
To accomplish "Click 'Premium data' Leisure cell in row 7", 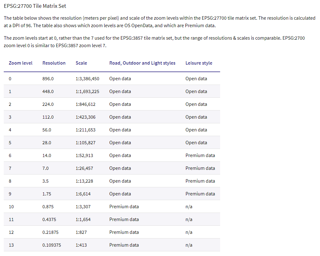I will [200, 169].
